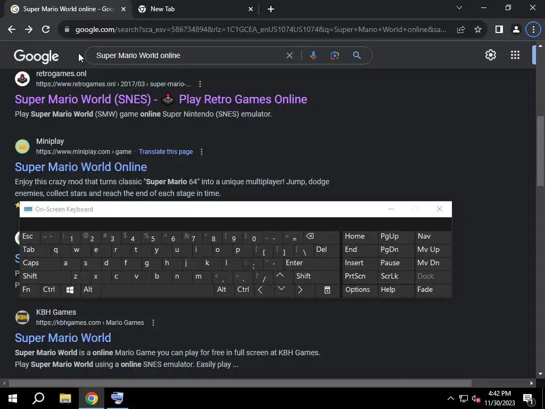Tap the Mv Up key on On-Screen Keyboard
The width and height of the screenshot is (545, 409).
tap(433, 250)
